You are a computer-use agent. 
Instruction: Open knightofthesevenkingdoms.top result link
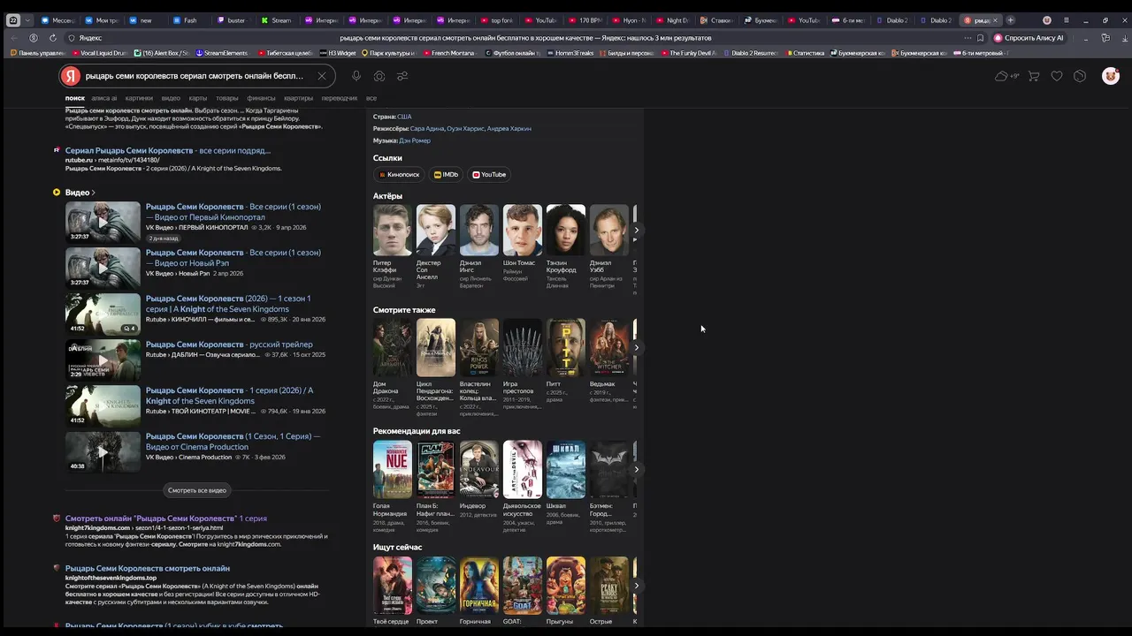[x=148, y=569]
